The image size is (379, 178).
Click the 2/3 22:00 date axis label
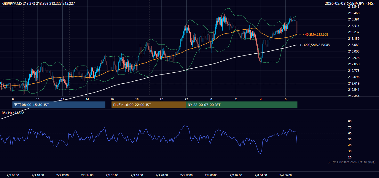pyautogui.click(x=186, y=175)
